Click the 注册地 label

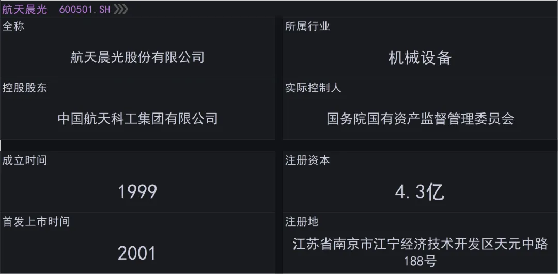[302, 222]
